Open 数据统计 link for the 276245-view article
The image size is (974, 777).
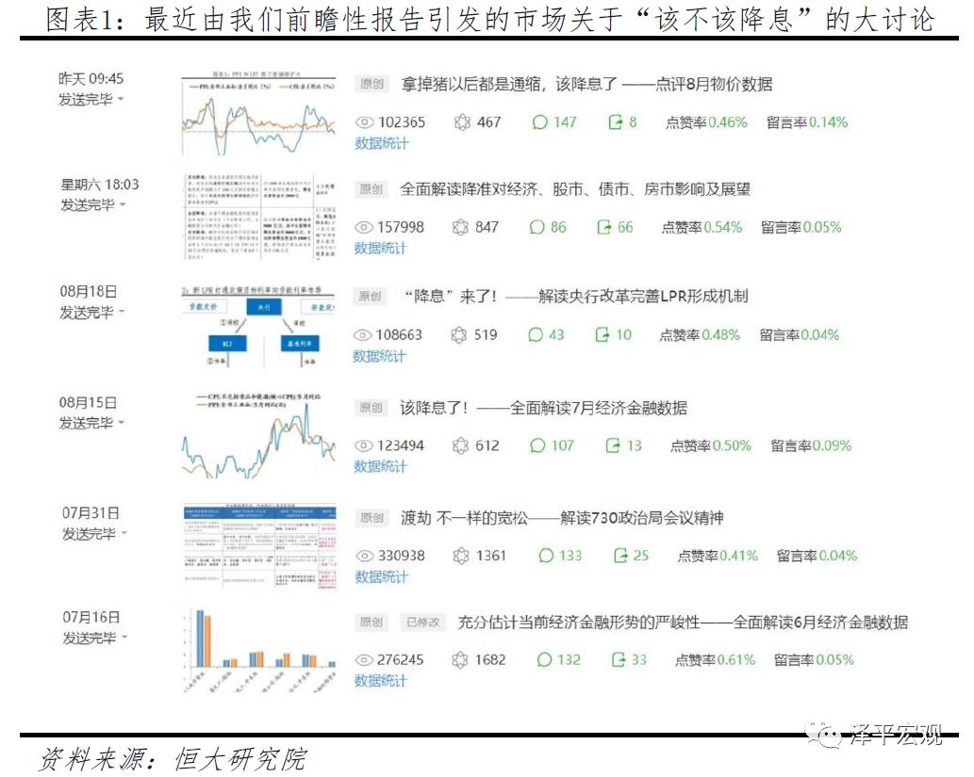[380, 681]
